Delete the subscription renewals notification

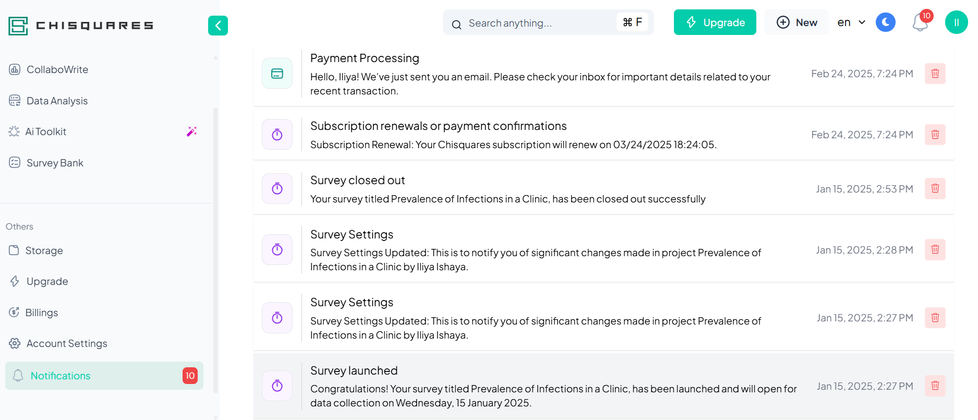tap(935, 135)
